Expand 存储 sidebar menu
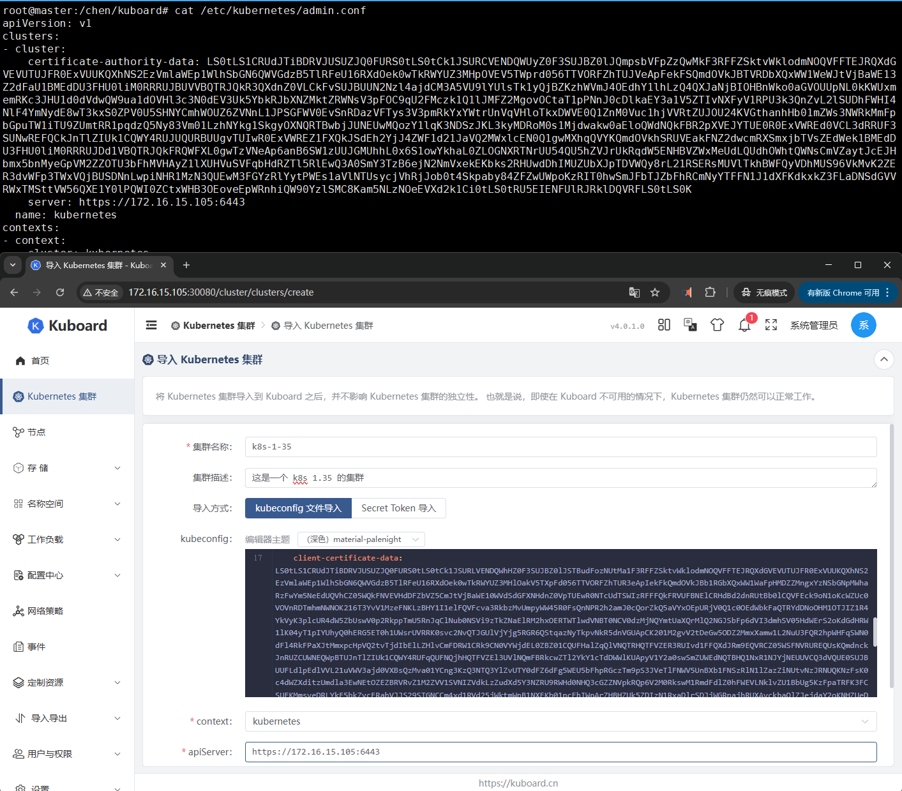 [x=67, y=468]
